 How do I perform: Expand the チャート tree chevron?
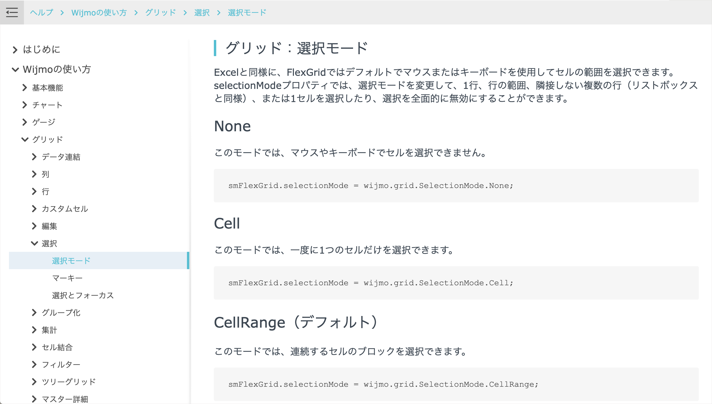[x=25, y=105]
